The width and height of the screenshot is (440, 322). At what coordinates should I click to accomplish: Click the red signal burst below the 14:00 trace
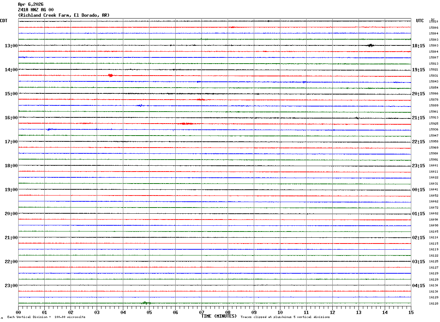[111, 75]
